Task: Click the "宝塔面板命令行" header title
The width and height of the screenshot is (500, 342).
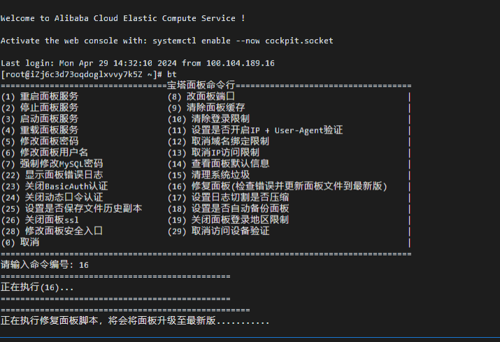Action: point(201,85)
